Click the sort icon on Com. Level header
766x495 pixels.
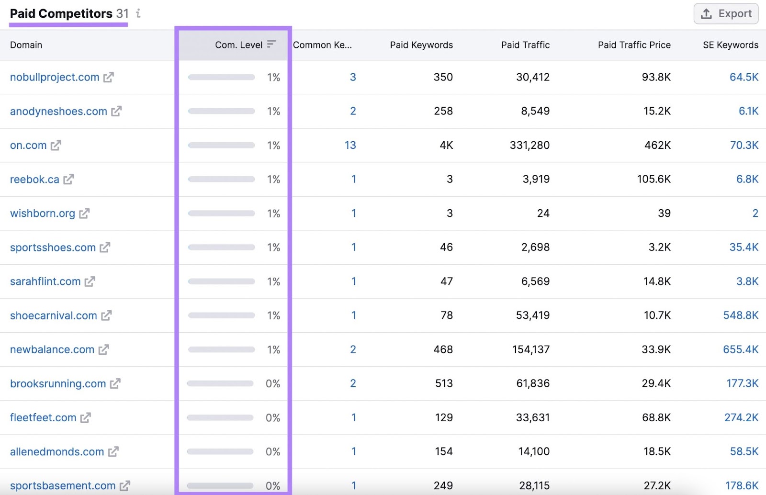271,44
